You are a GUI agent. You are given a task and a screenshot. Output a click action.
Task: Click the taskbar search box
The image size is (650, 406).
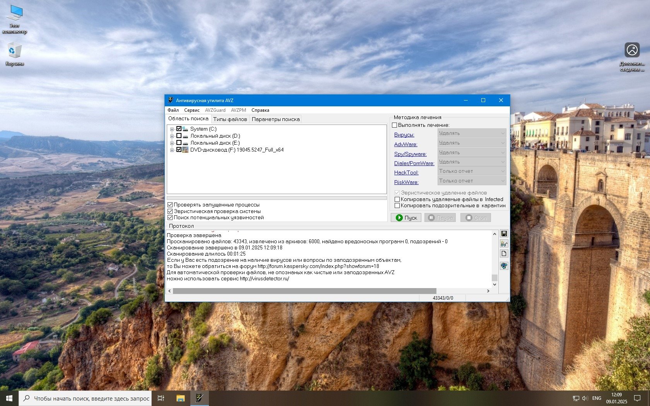pos(85,398)
